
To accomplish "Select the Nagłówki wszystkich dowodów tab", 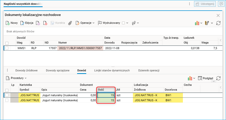I will pyautogui.click(x=23, y=4).
